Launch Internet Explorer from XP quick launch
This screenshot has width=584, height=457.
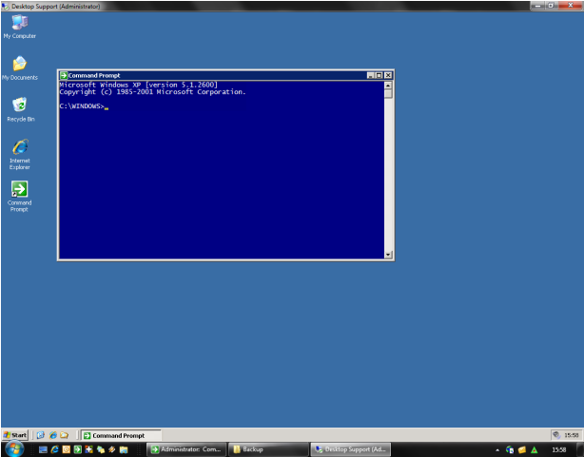(53, 435)
